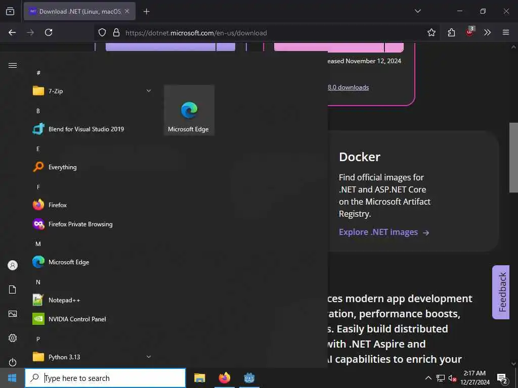The image size is (518, 388).
Task: Open the uBlock Origin extension icon
Action: 470,32
